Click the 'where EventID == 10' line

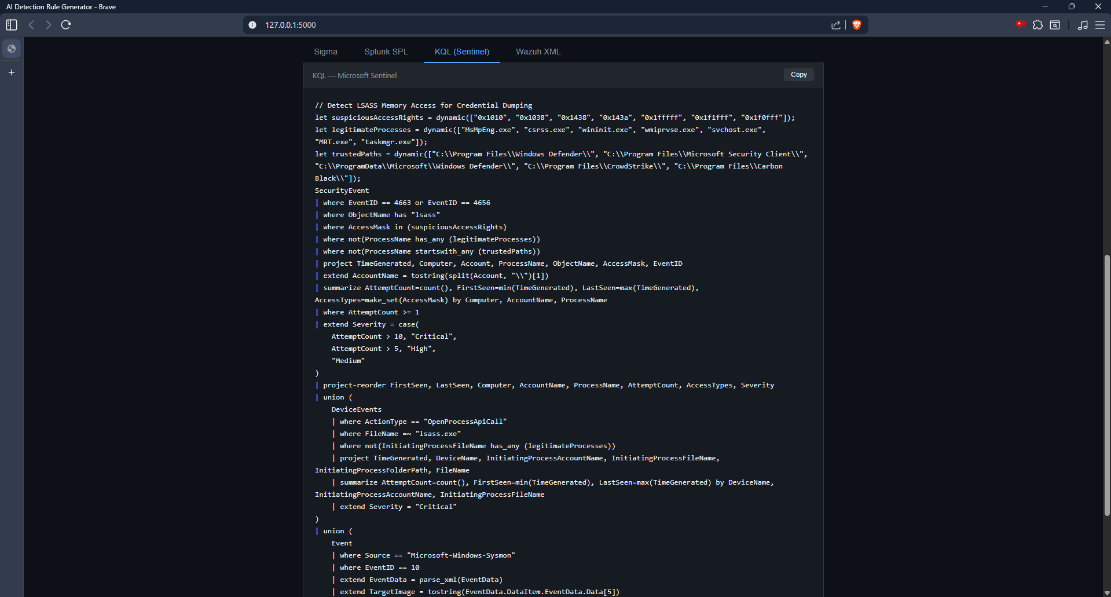pyautogui.click(x=375, y=567)
